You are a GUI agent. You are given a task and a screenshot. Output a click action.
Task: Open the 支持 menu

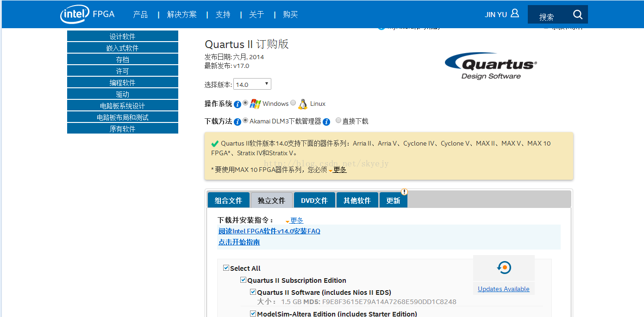coord(223,14)
